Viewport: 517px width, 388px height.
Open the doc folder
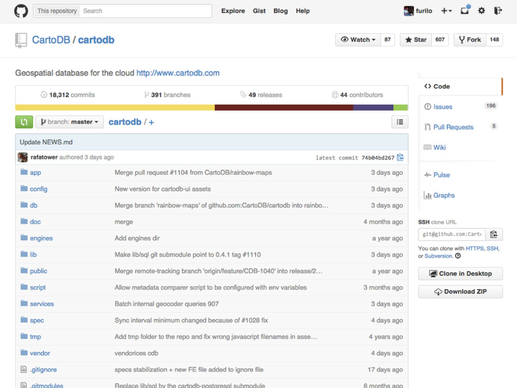(35, 222)
